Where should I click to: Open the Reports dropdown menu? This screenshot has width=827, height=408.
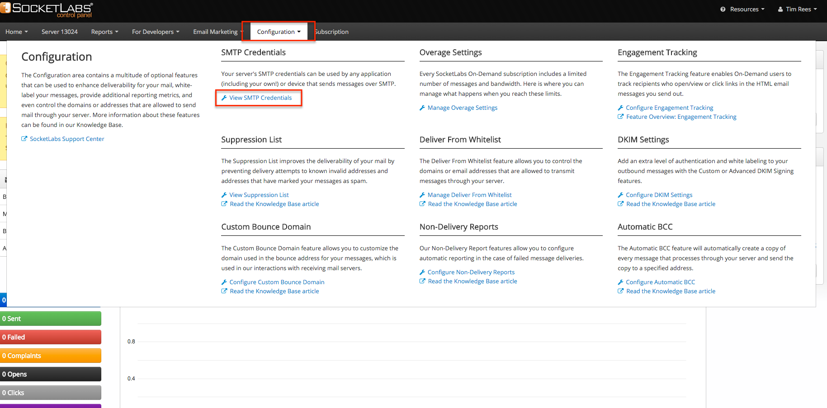coord(105,32)
